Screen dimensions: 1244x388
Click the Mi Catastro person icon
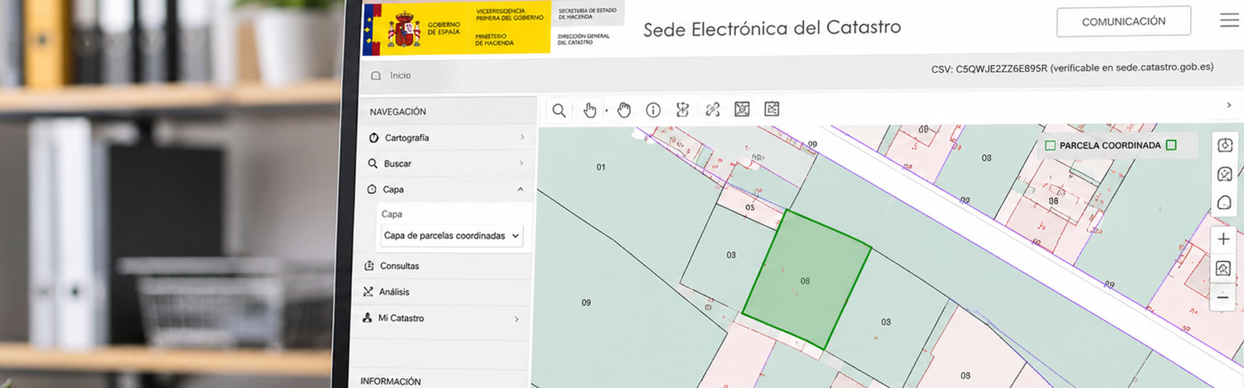367,318
